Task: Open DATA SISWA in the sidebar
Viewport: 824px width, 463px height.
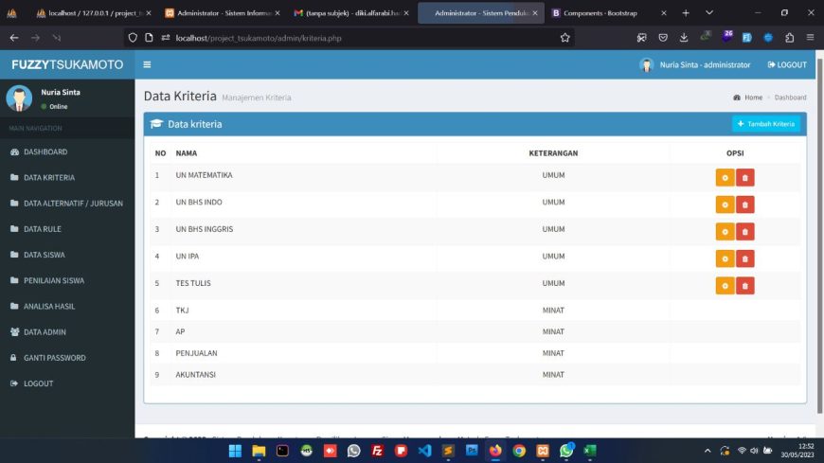Action: coord(67,255)
